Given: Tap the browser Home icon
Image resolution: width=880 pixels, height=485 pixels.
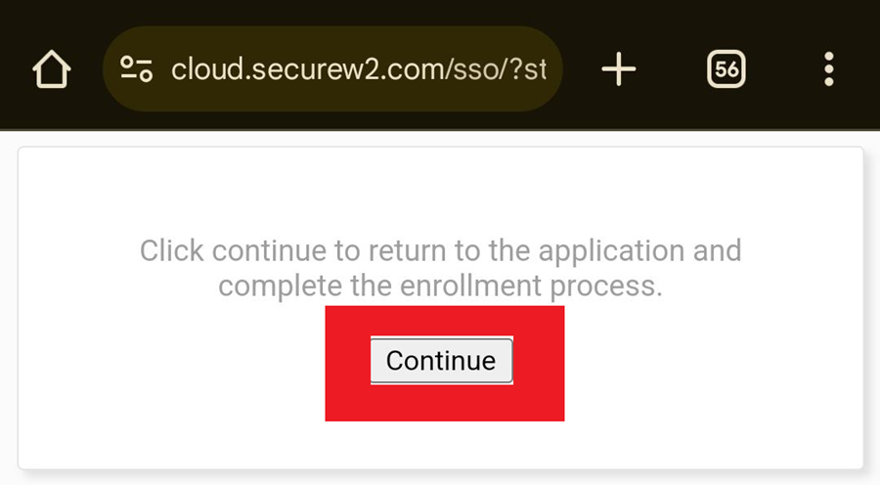Looking at the screenshot, I should click(x=52, y=69).
